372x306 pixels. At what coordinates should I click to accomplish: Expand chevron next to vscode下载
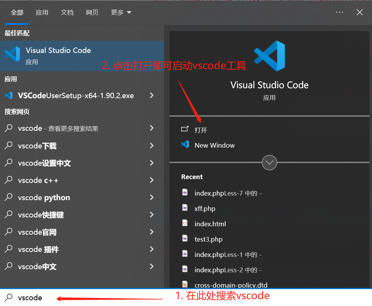tap(152, 146)
